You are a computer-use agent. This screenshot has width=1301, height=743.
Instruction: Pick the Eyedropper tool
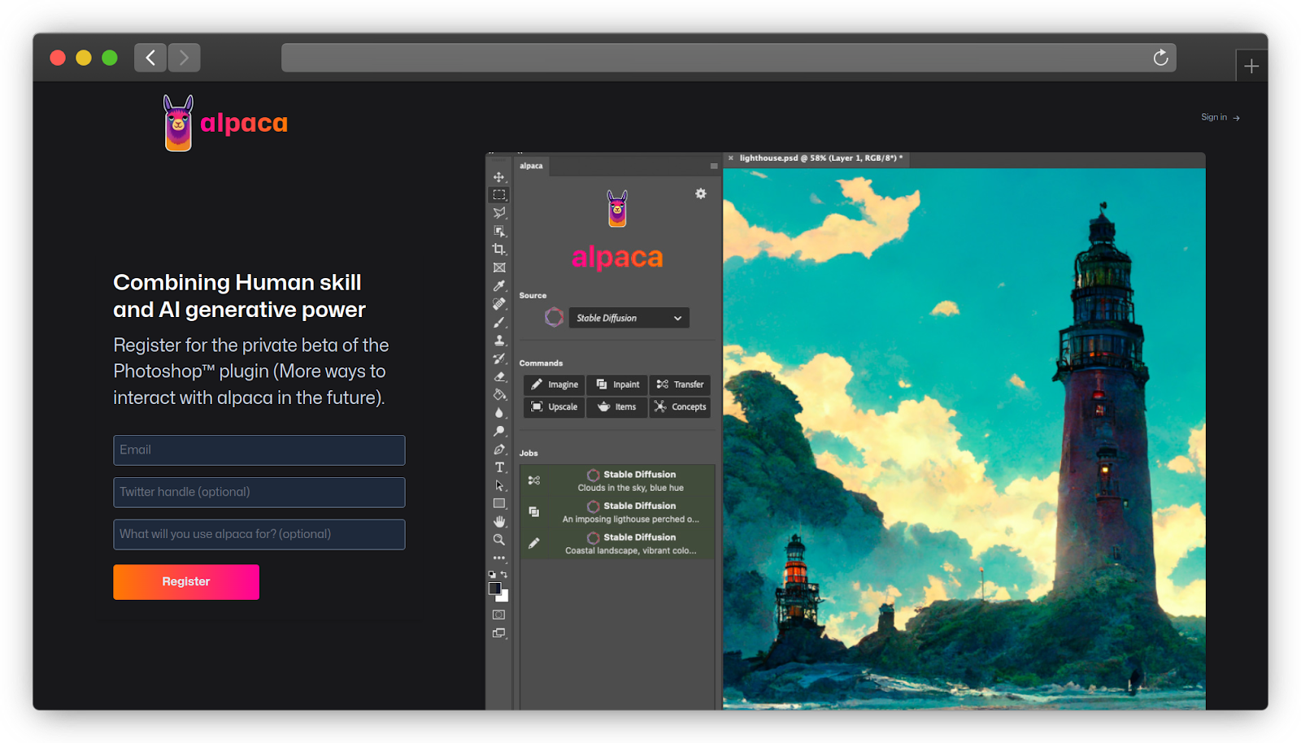click(498, 285)
